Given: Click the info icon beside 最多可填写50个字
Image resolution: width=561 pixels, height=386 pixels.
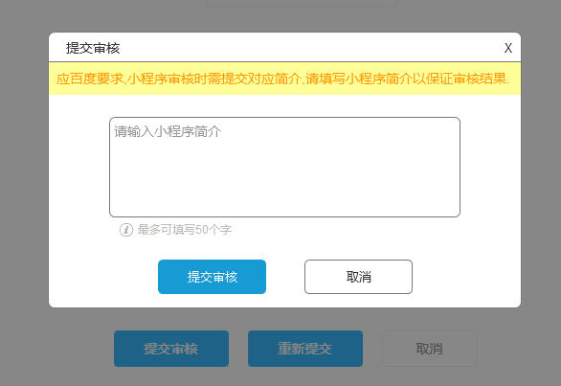Looking at the screenshot, I should (126, 230).
